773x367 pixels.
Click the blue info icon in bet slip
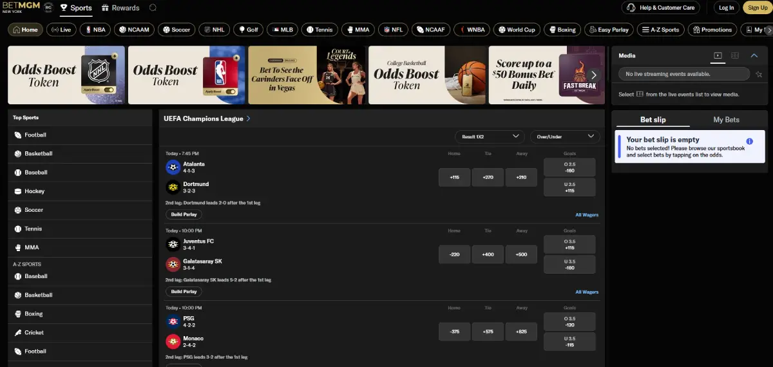[749, 141]
